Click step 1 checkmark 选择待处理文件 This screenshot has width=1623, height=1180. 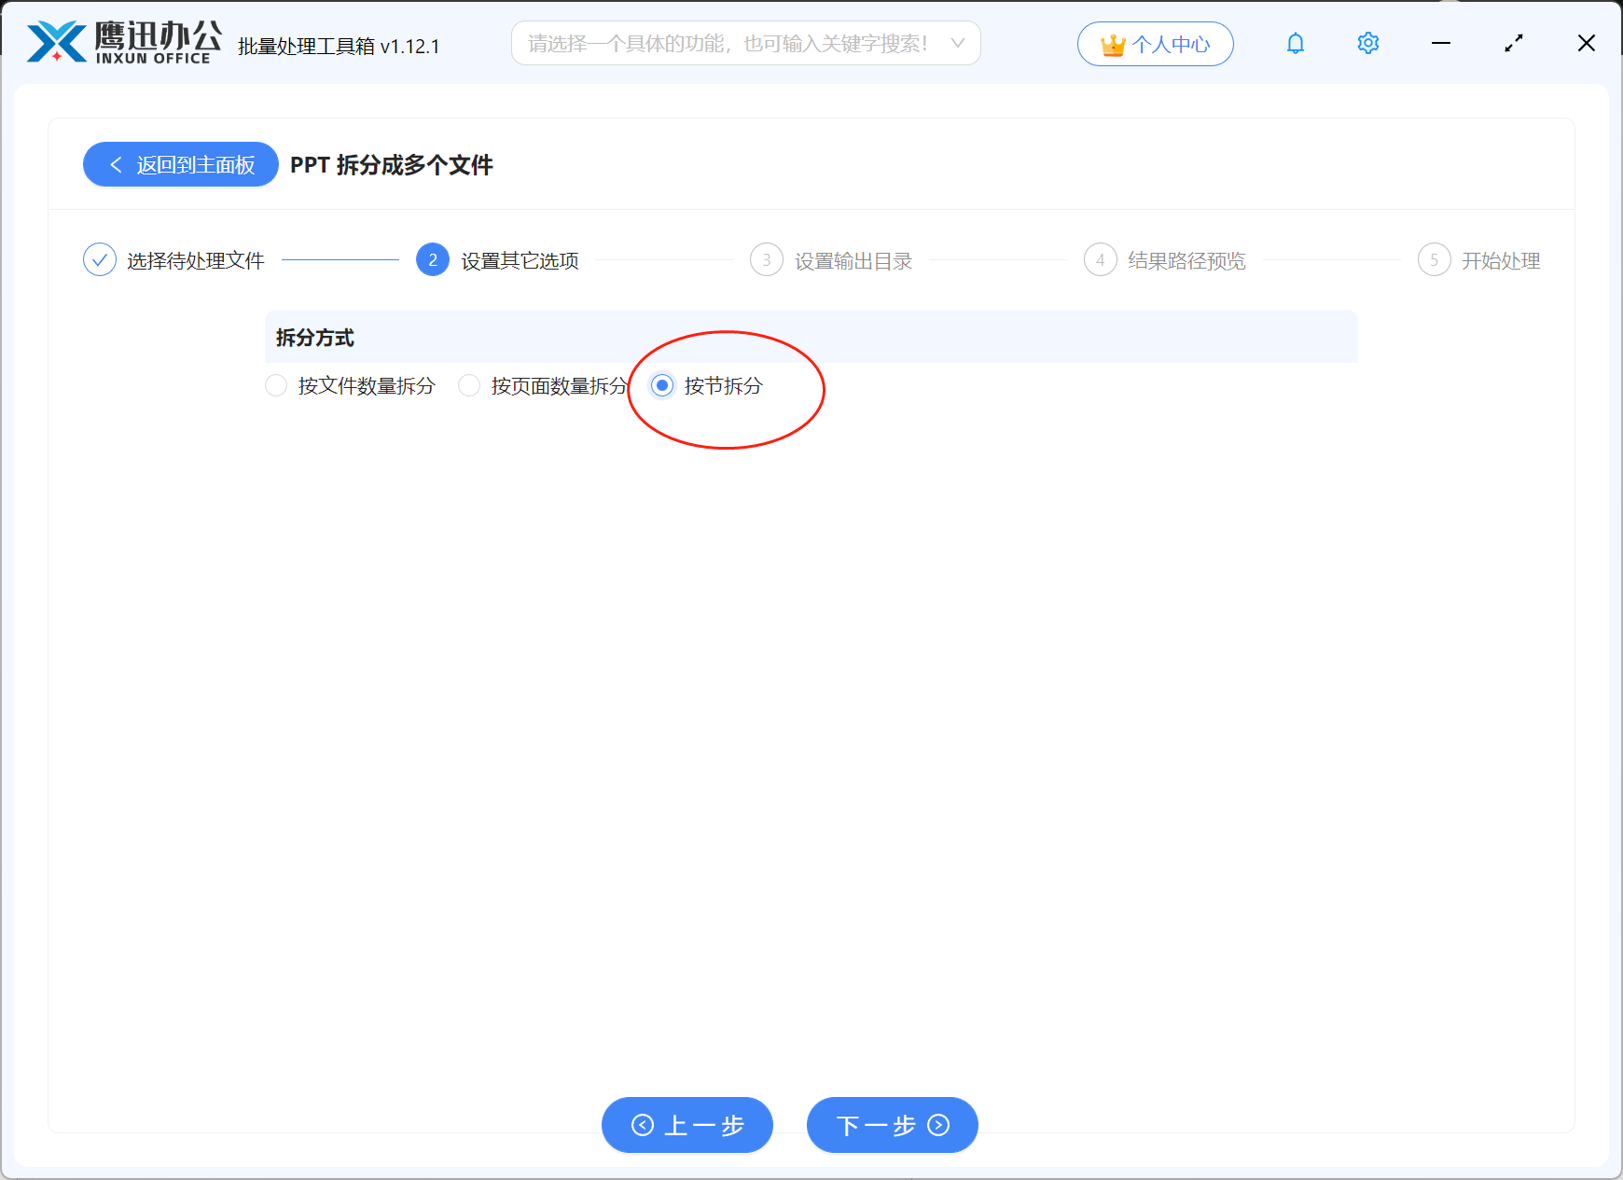tap(100, 259)
